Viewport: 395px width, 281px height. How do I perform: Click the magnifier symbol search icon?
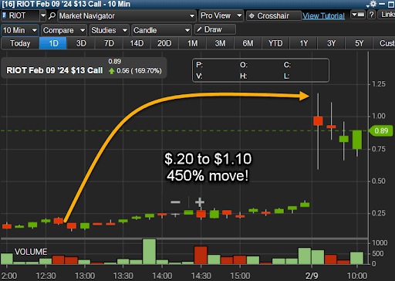click(52, 16)
